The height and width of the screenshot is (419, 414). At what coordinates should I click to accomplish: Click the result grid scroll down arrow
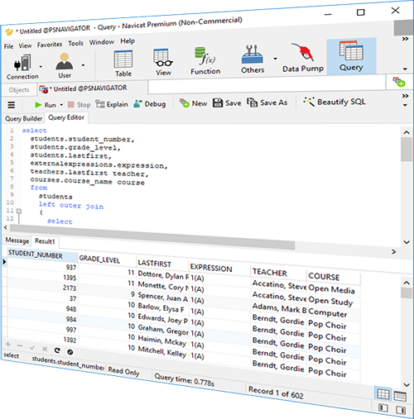407,384
